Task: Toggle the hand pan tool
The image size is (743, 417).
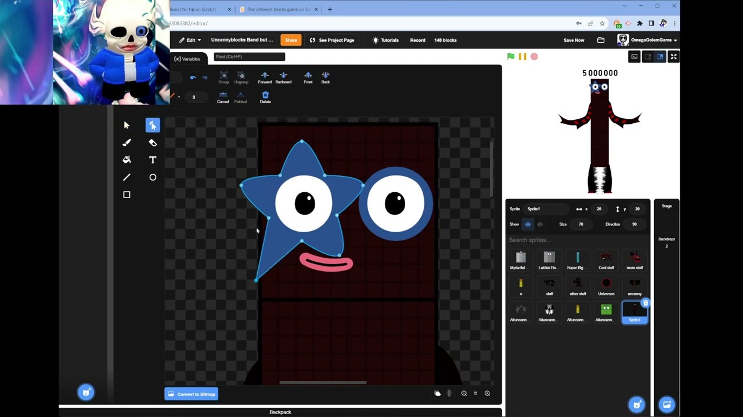Action: (438, 393)
